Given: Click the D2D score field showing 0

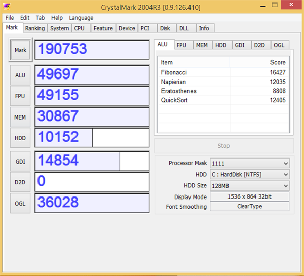Looking at the screenshot, I should pyautogui.click(x=92, y=182).
